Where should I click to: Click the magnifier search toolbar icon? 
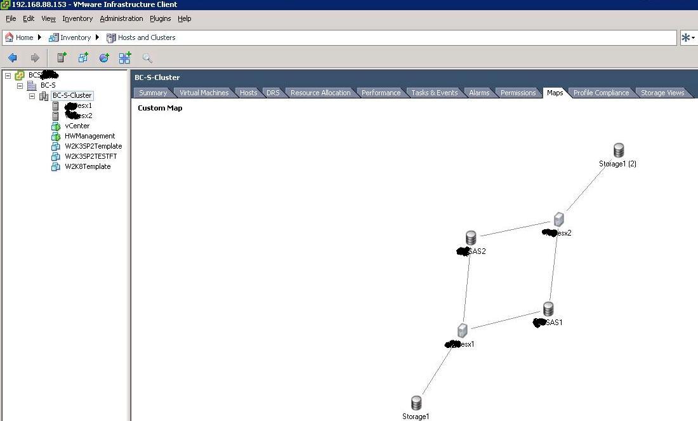147,58
